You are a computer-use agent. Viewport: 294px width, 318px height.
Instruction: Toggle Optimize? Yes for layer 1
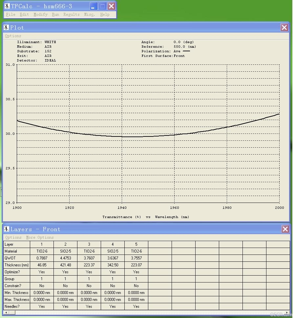coord(42,272)
